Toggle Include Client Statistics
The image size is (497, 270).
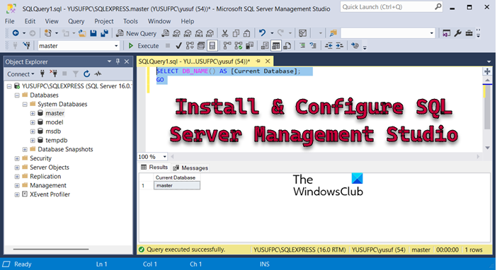[250, 45]
